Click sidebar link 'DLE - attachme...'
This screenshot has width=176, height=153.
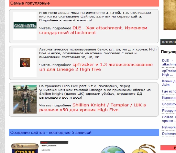tap(169, 62)
